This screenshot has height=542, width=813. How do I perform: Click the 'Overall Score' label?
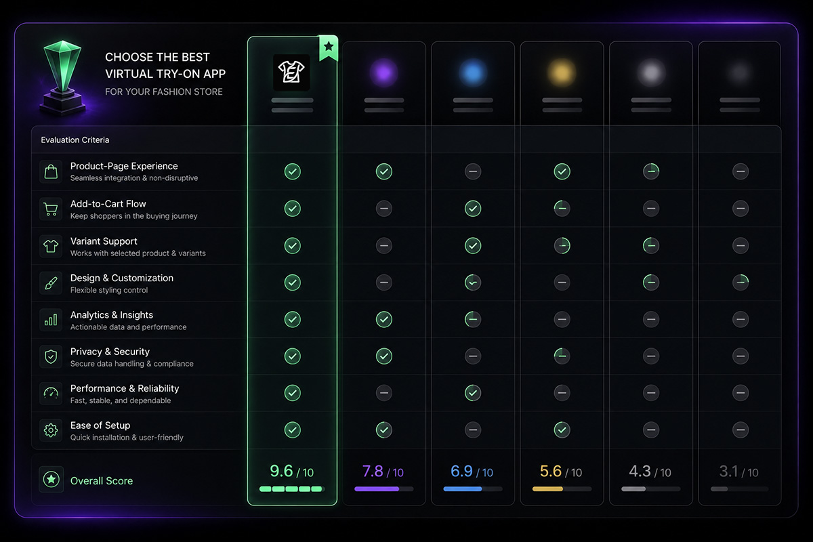point(102,480)
